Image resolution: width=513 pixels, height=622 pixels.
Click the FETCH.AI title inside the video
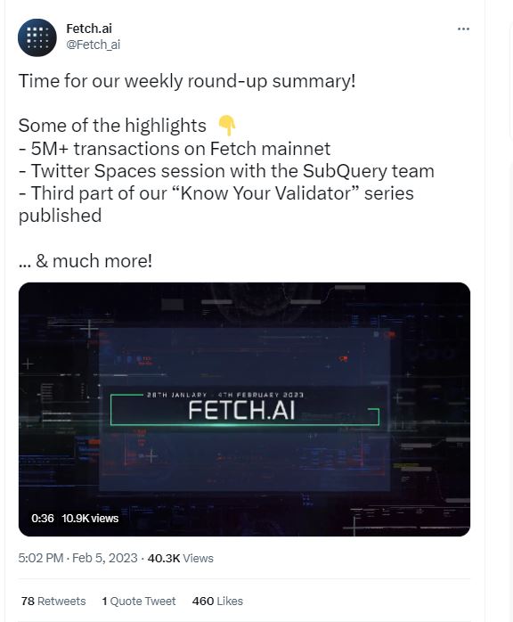click(242, 410)
